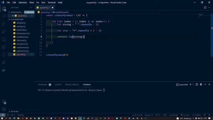Split the editor to the right
This screenshot has width=213, height=120.
(x=205, y=8)
